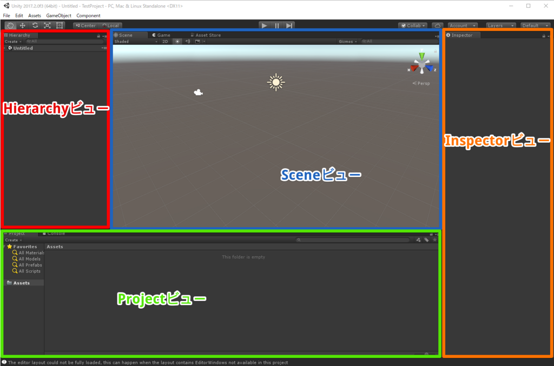554x366 pixels.
Task: Select the Rotate tool
Action: click(x=35, y=25)
